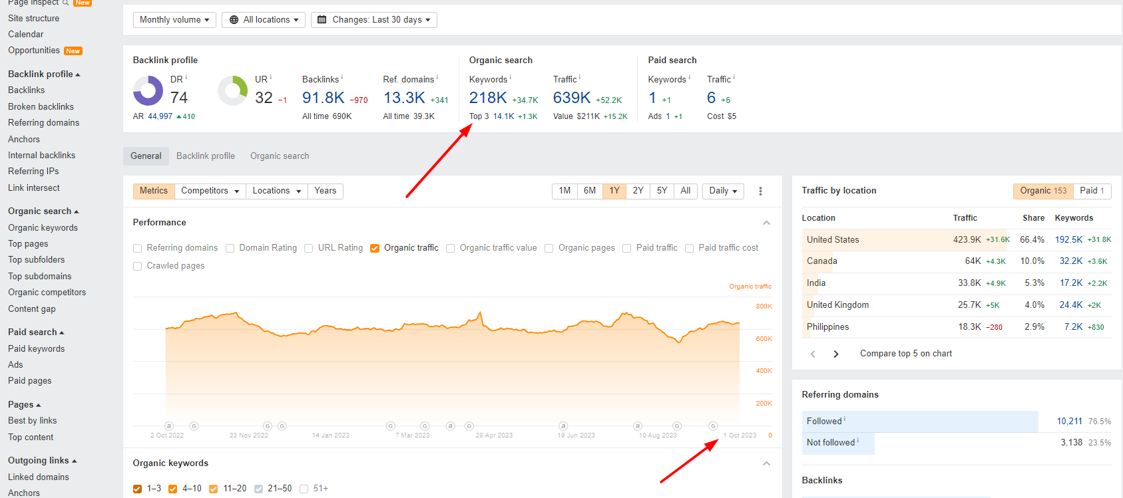Click the Domain Rating donut chart

tap(148, 90)
